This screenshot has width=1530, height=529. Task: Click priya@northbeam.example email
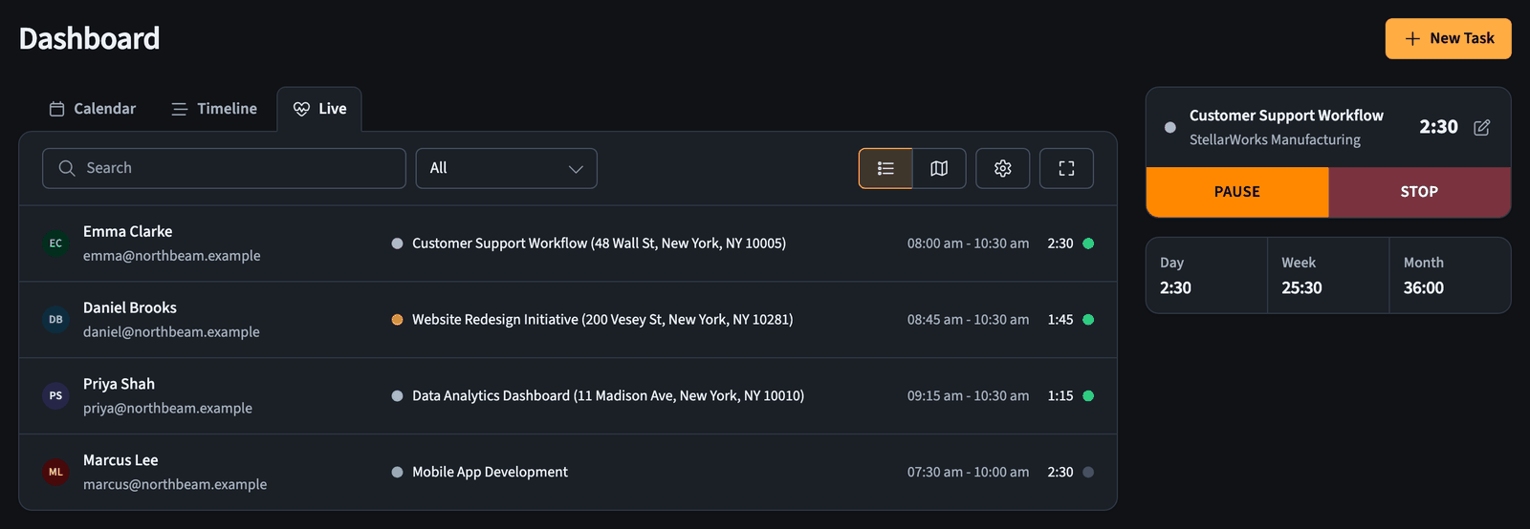167,409
